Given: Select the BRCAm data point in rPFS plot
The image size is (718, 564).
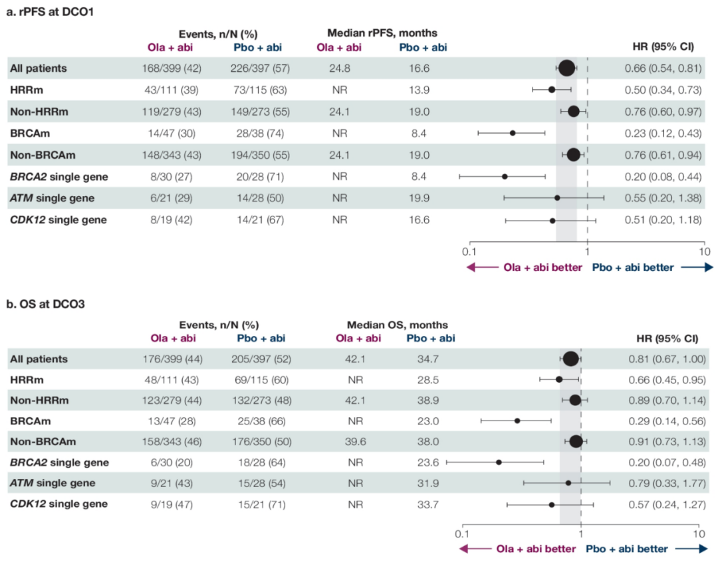Looking at the screenshot, I should 513,133.
